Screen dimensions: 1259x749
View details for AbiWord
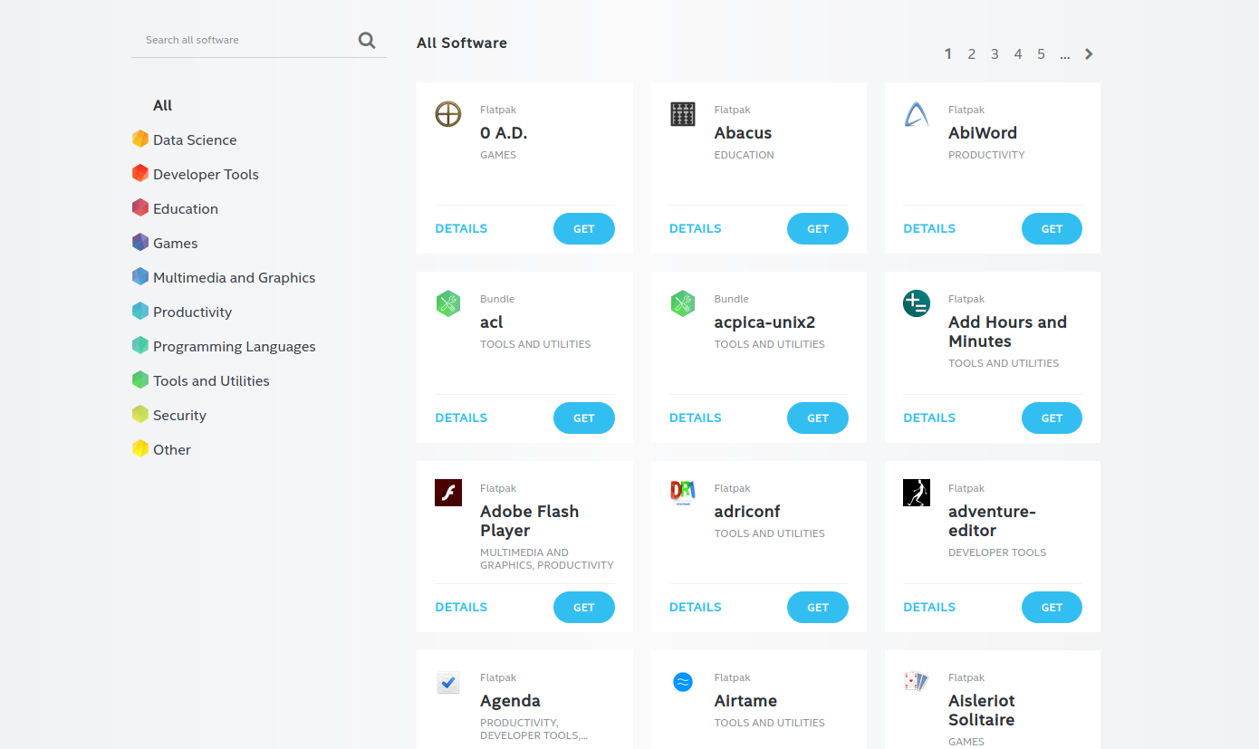(x=929, y=229)
